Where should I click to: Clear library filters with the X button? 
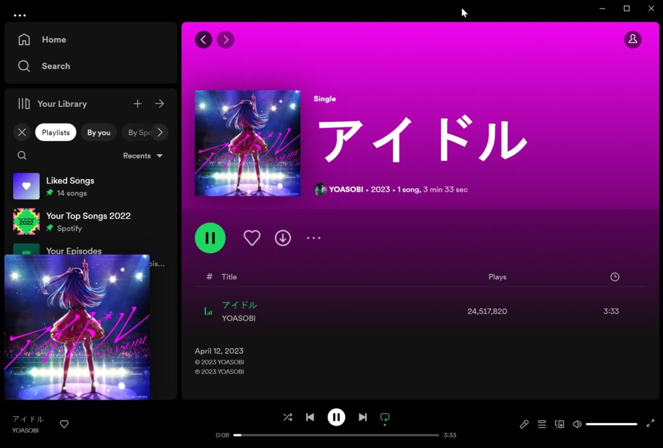tap(22, 132)
